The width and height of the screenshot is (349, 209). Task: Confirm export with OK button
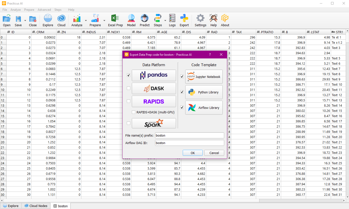tap(192, 153)
